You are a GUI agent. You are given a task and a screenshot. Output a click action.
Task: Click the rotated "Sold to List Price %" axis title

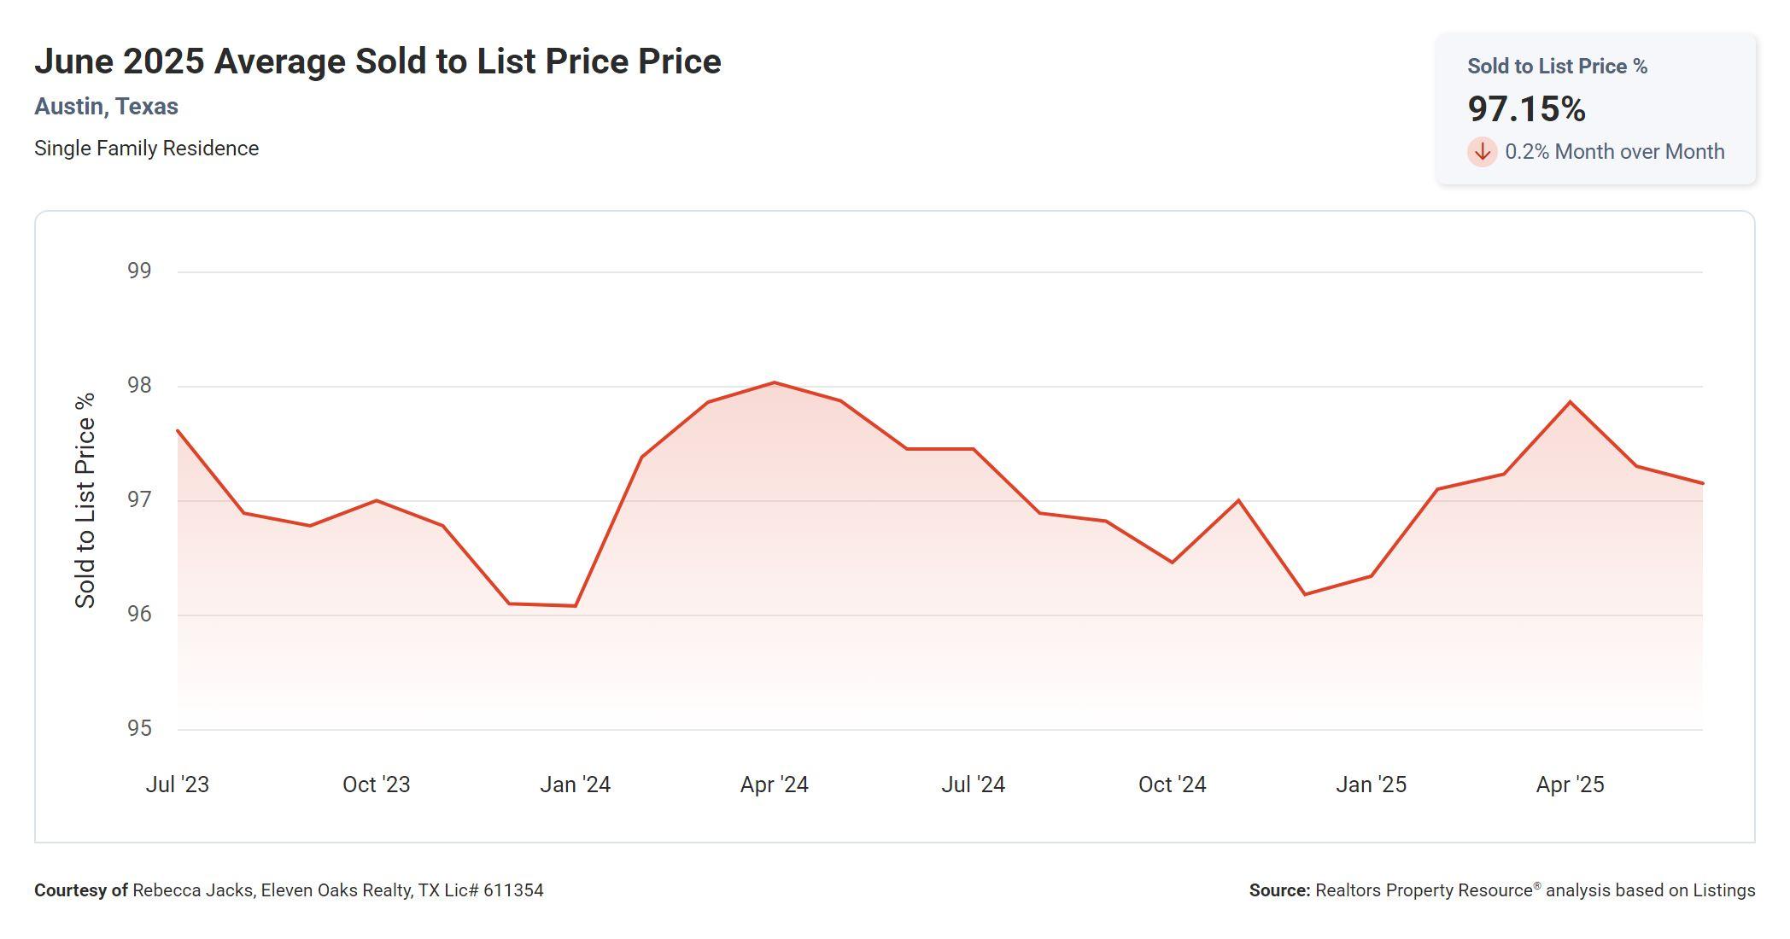(x=85, y=500)
